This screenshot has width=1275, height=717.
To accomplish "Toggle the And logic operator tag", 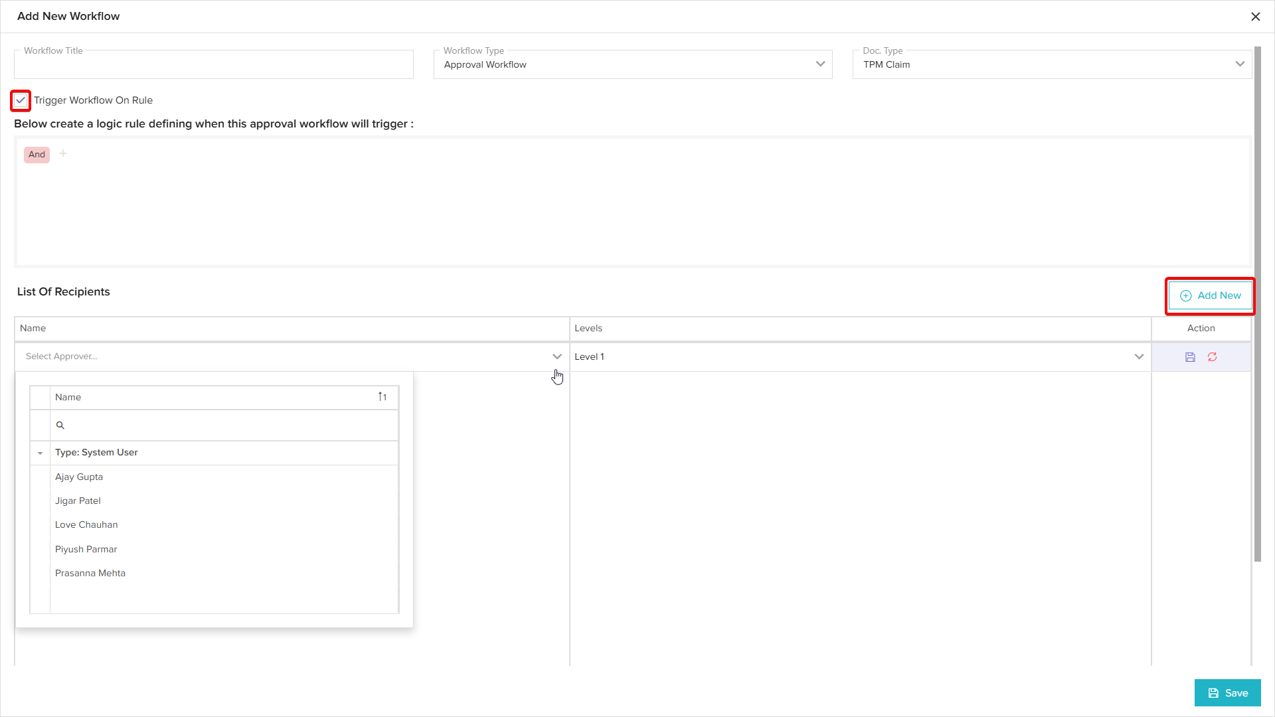I will pos(37,155).
